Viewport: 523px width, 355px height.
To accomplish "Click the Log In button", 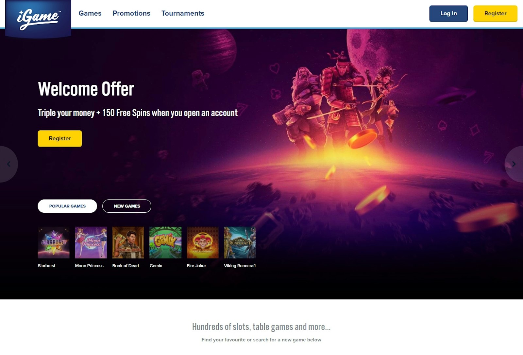I will coord(448,13).
